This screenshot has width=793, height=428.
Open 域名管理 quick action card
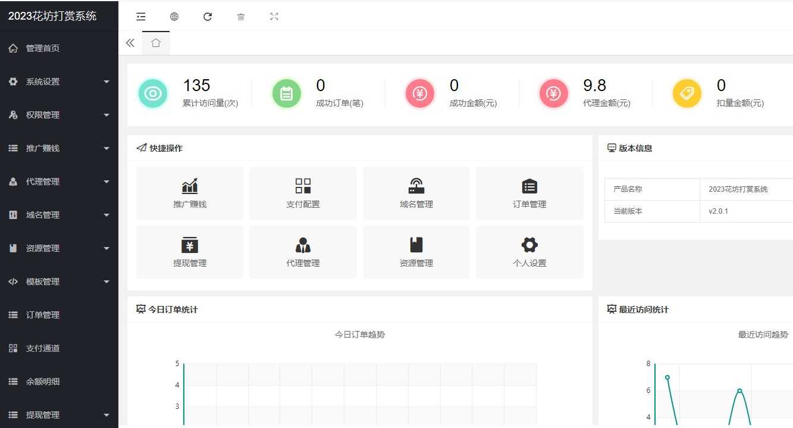416,193
